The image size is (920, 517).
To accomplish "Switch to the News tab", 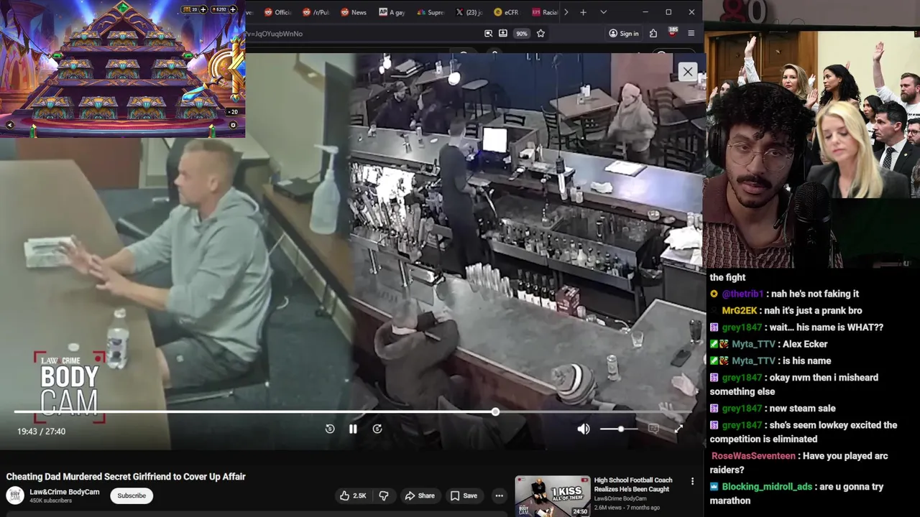I will [354, 12].
